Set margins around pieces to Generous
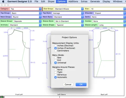 point(55,75)
